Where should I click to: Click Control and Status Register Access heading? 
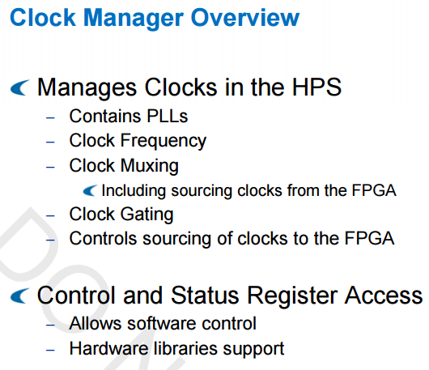click(x=230, y=296)
